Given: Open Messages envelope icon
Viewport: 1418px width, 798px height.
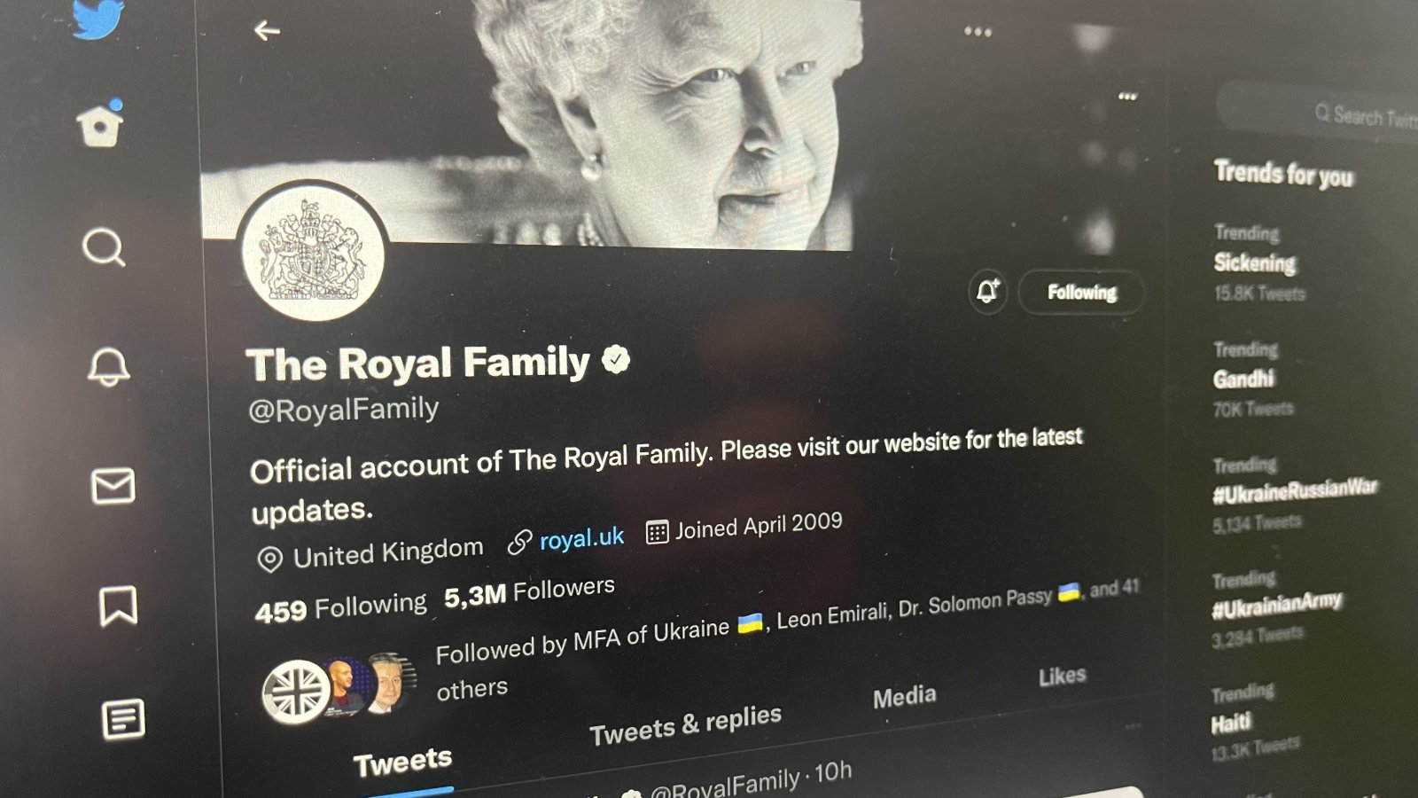Looking at the screenshot, I should click(x=113, y=486).
